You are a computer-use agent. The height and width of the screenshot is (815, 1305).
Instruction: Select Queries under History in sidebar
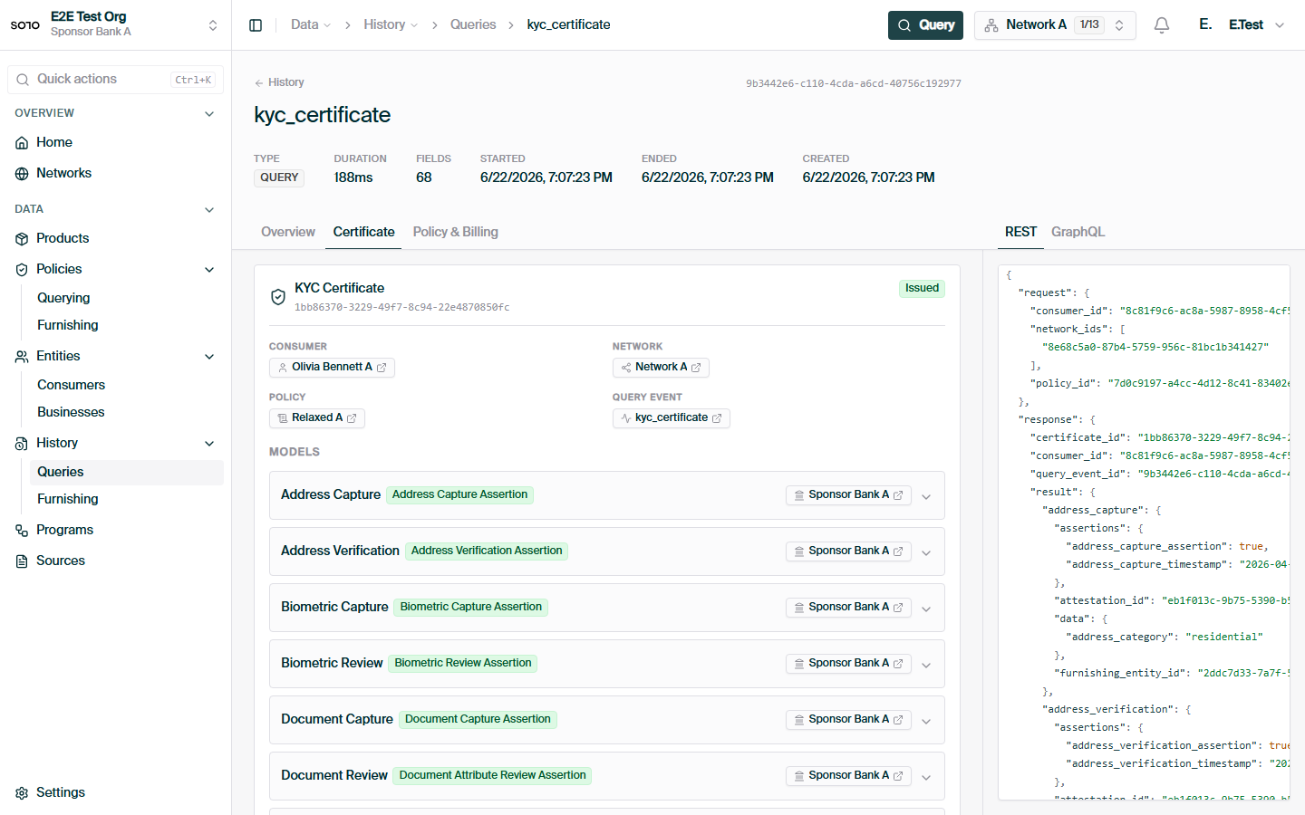(127, 473)
